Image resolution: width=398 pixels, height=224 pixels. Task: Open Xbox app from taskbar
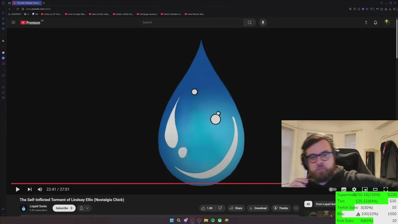coord(220,220)
